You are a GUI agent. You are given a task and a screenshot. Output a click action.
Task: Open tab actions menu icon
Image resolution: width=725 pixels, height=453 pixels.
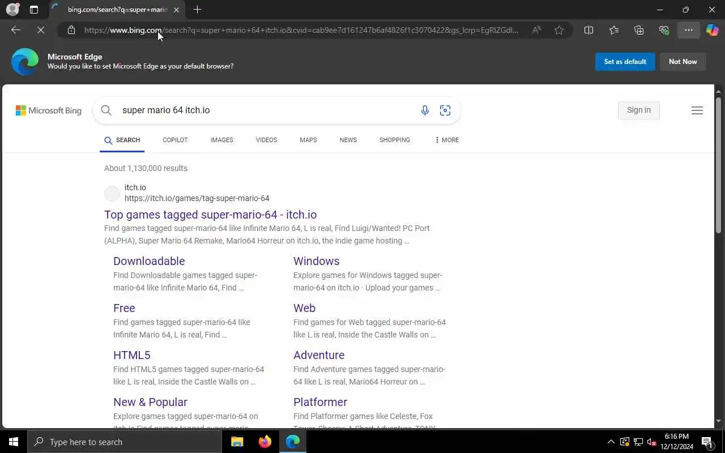coord(34,10)
